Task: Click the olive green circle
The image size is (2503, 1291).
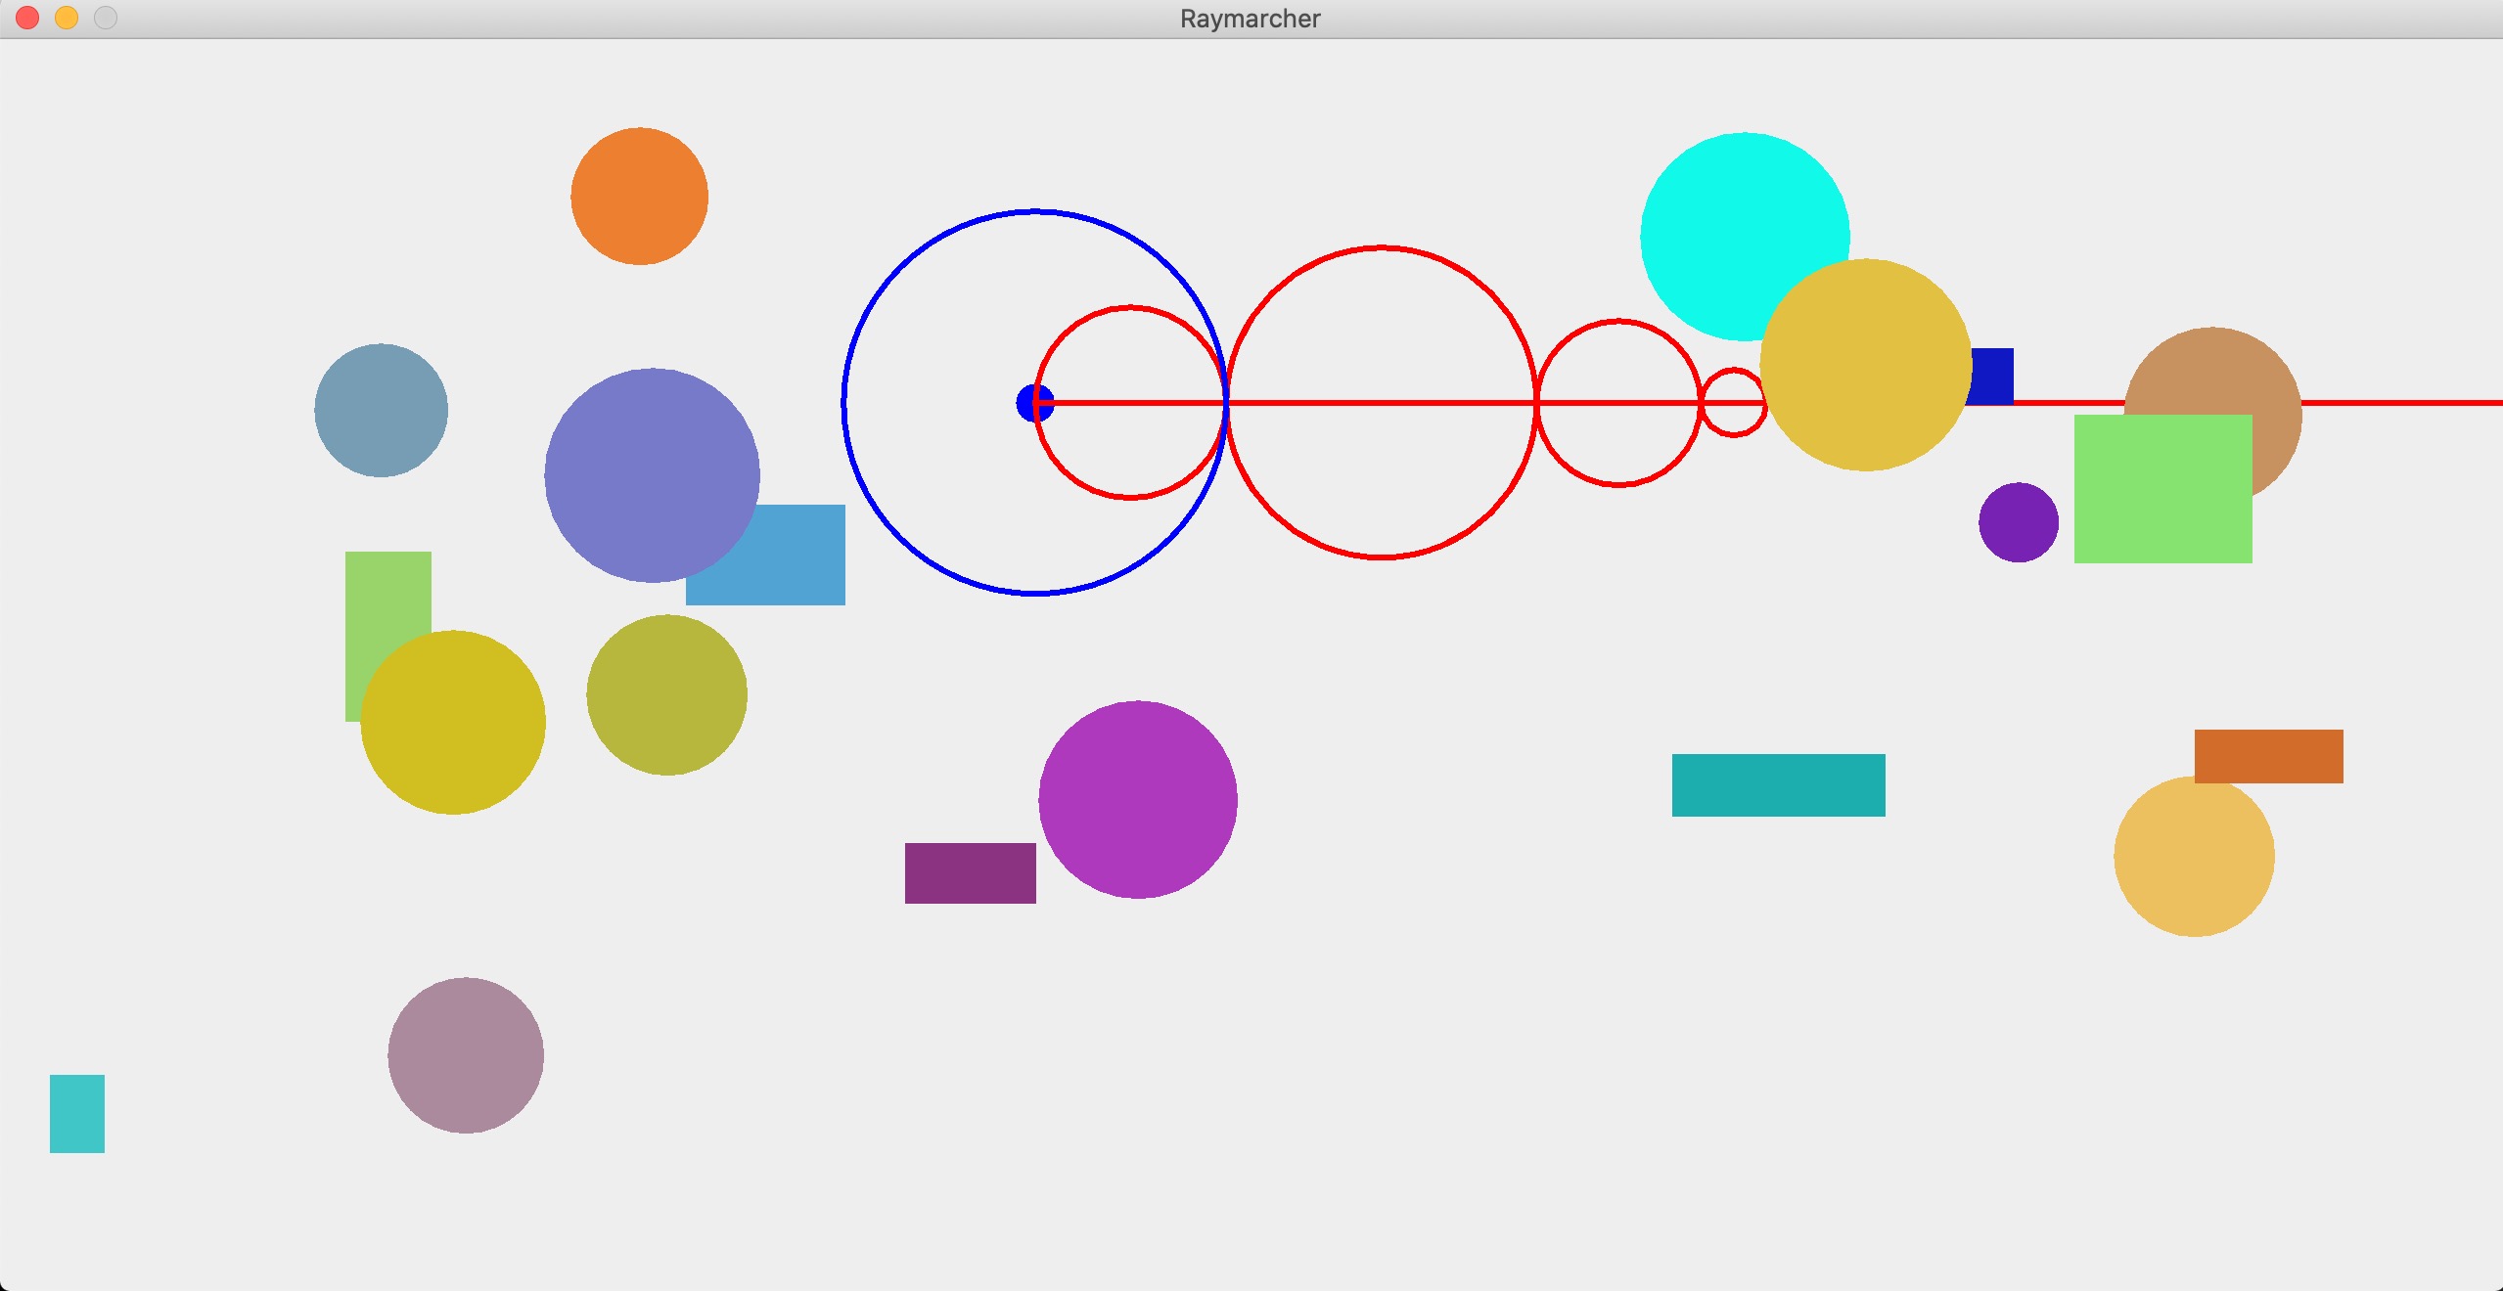Action: click(666, 694)
